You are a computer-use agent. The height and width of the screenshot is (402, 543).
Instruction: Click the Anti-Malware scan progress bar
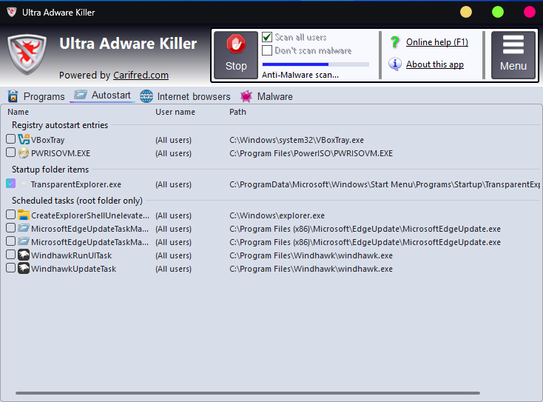pyautogui.click(x=315, y=64)
